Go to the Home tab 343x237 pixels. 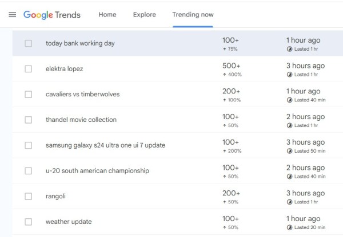pos(107,15)
